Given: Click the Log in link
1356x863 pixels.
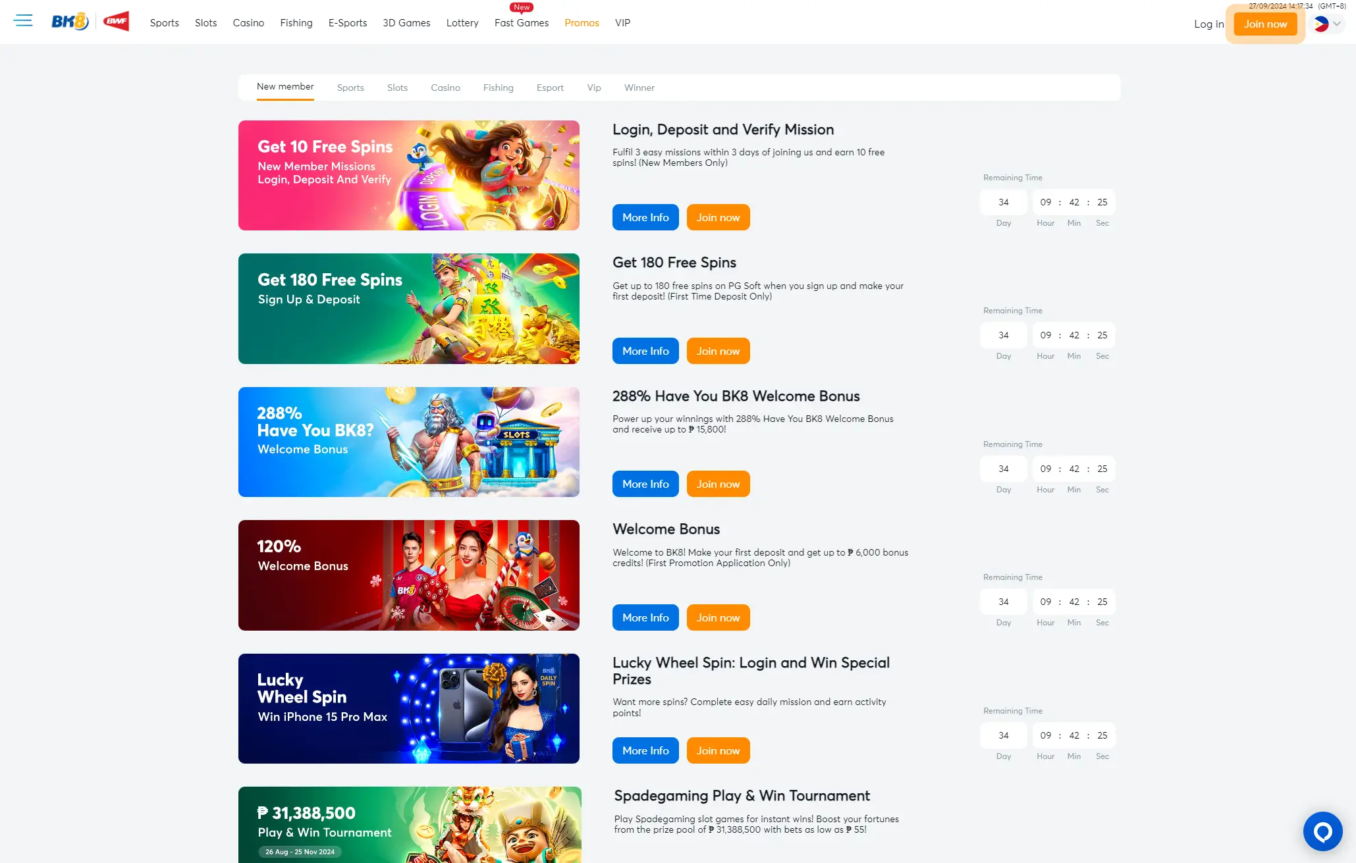Looking at the screenshot, I should pos(1208,24).
